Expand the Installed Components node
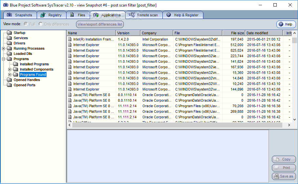This screenshot has width=298, height=184. 10,69
